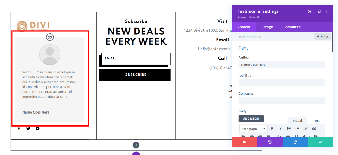The height and width of the screenshot is (155, 338).
Task: Click the ADD MEDIA button
Action: tap(251, 118)
